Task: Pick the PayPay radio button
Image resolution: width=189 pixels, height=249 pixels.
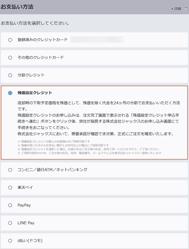Action: pyautogui.click(x=10, y=205)
